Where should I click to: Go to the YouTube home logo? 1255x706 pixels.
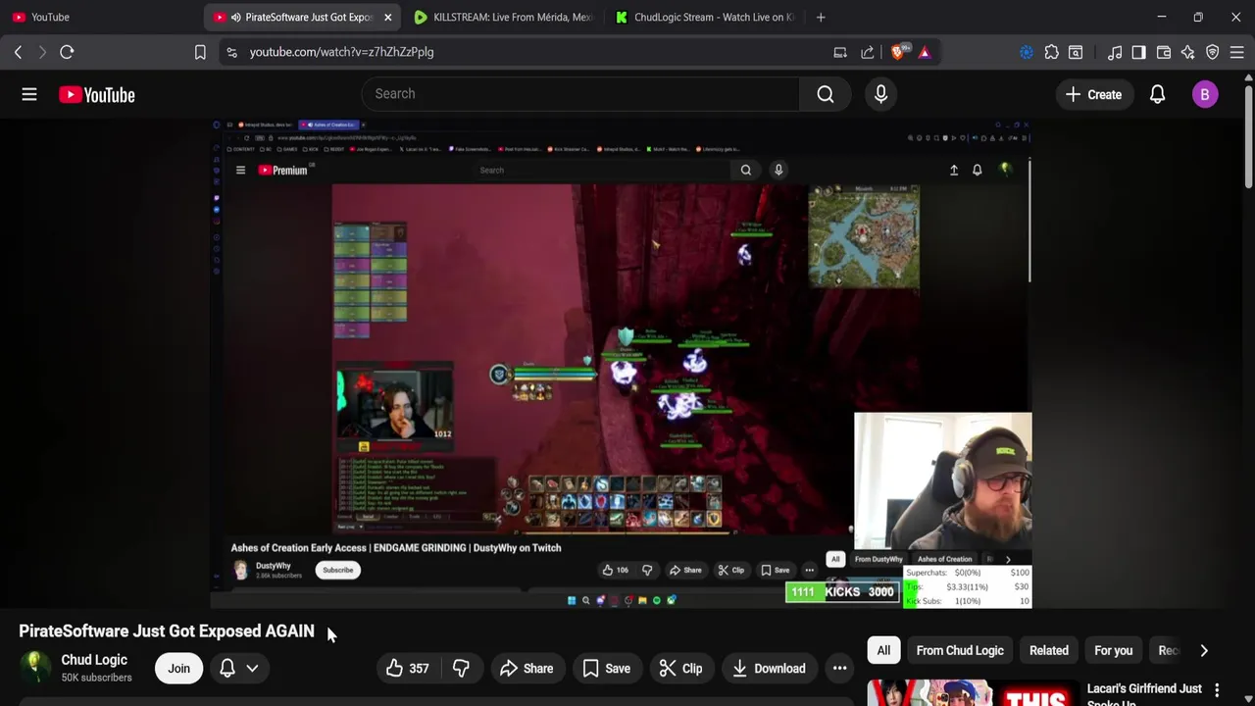pos(96,94)
